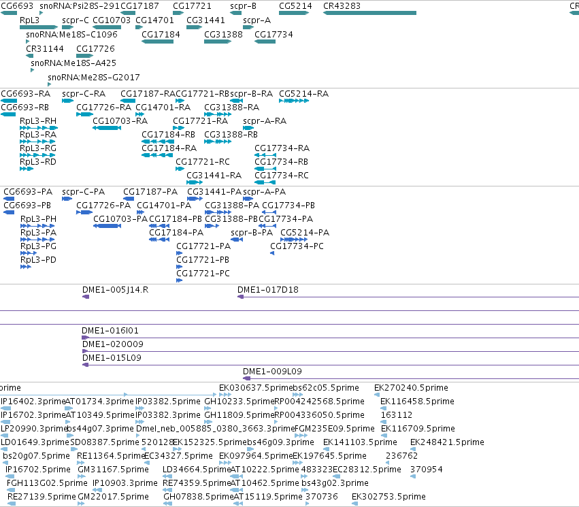The width and height of the screenshot is (579, 507).
Task: Click the CG31388-RB transcript
Action: click(x=218, y=142)
